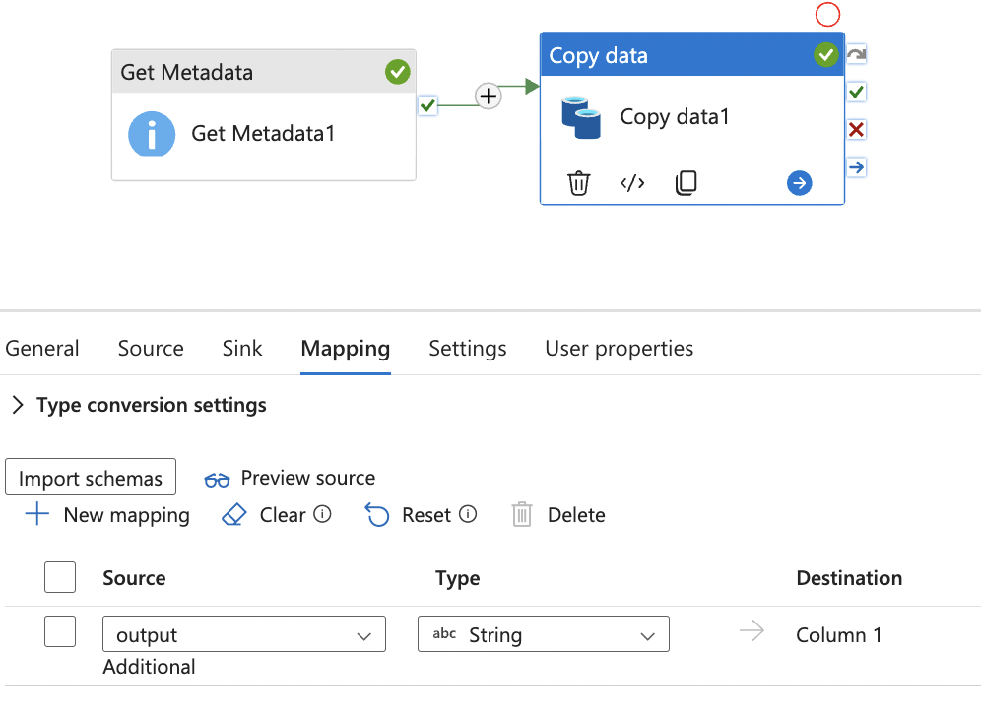Click the skipped output on Copy data
The image size is (981, 721).
pos(857,55)
